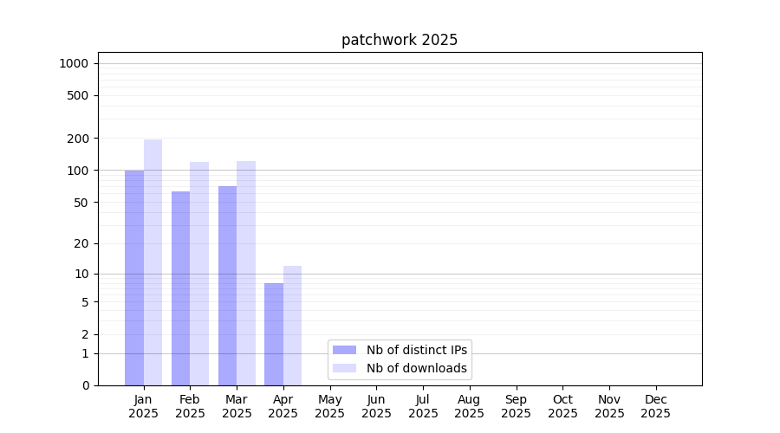Viewport: 780px width, 433px height.
Task: Select the 'Nb of distinct IPs' legend label
Action: coord(416,350)
